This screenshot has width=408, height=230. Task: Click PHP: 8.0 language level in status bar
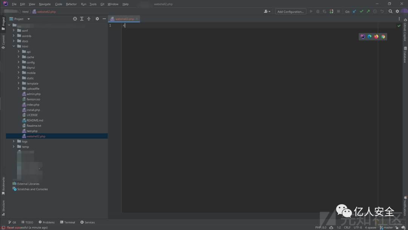coord(321,227)
